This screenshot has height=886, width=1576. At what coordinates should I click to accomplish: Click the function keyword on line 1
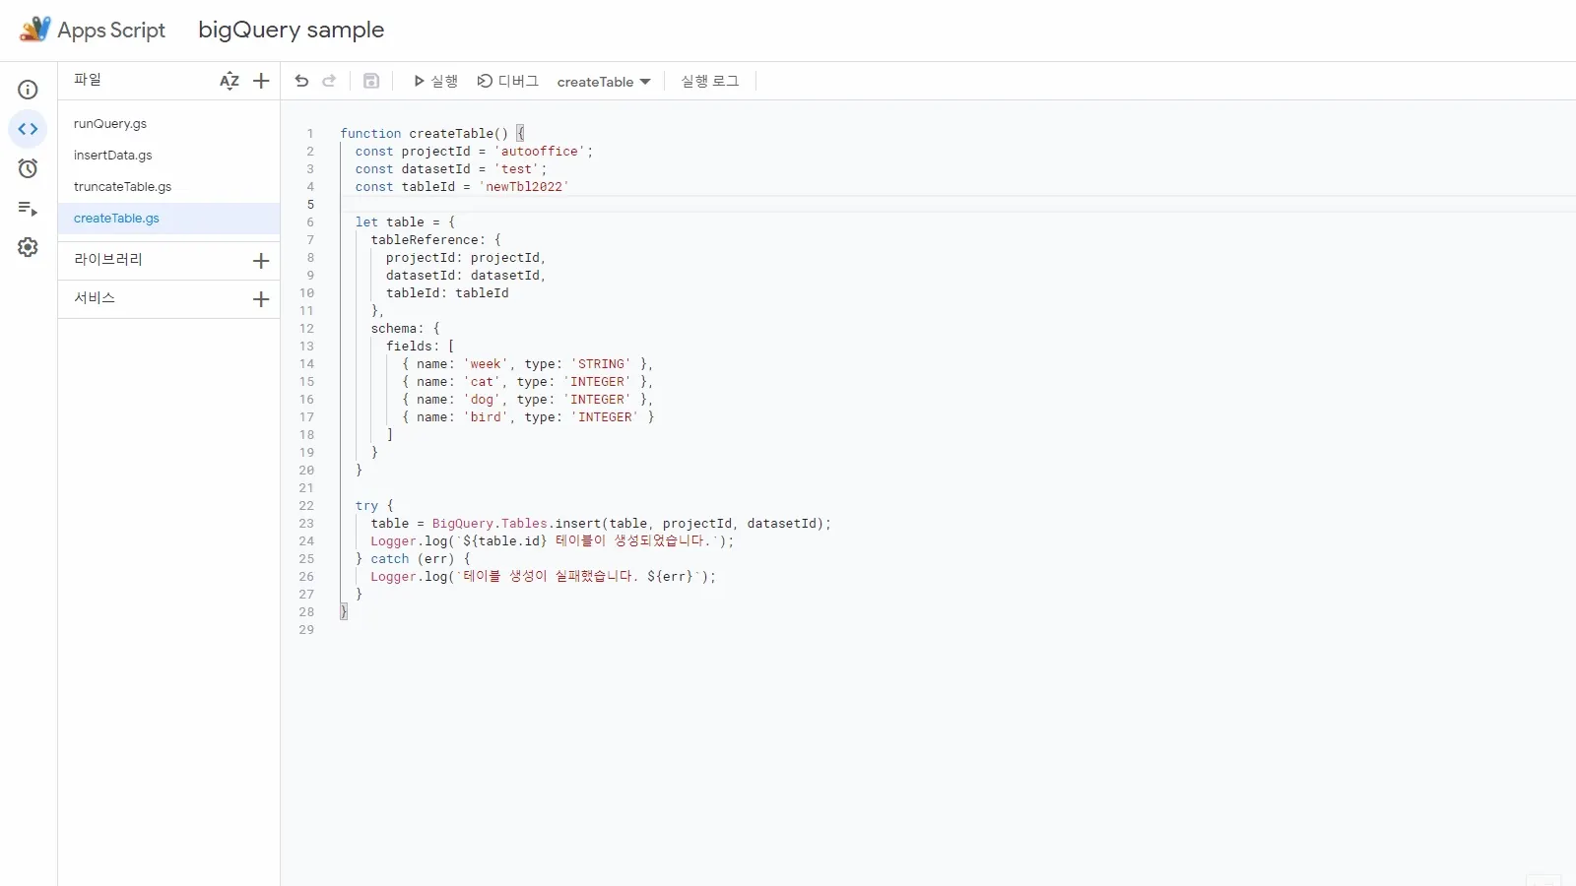[370, 134]
